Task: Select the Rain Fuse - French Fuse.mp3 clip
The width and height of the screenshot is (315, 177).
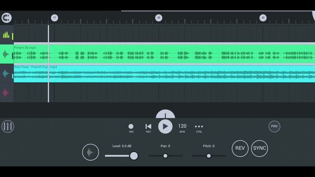Action: point(164,74)
